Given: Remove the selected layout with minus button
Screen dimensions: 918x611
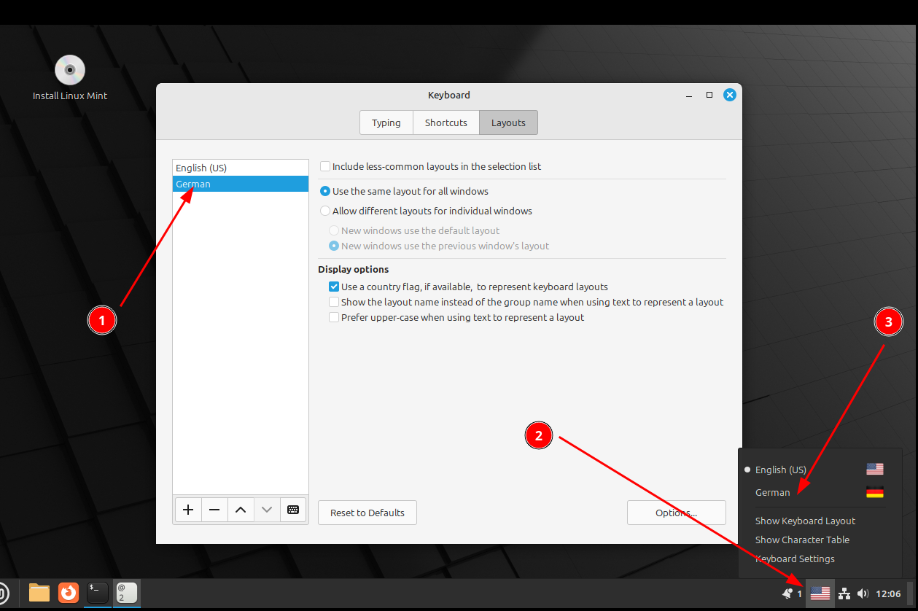Looking at the screenshot, I should (214, 510).
